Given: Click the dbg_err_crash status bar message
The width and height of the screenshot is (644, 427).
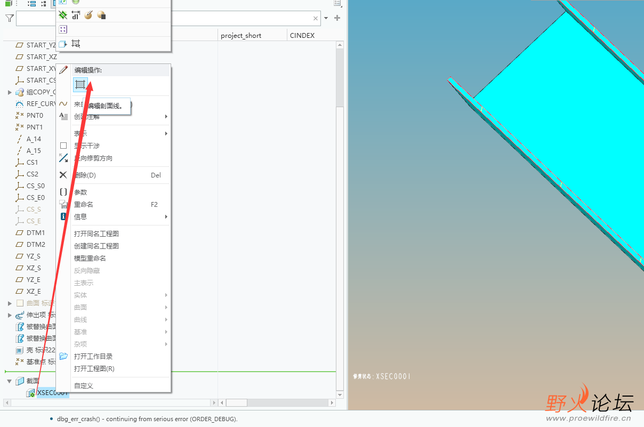Looking at the screenshot, I should [x=147, y=419].
